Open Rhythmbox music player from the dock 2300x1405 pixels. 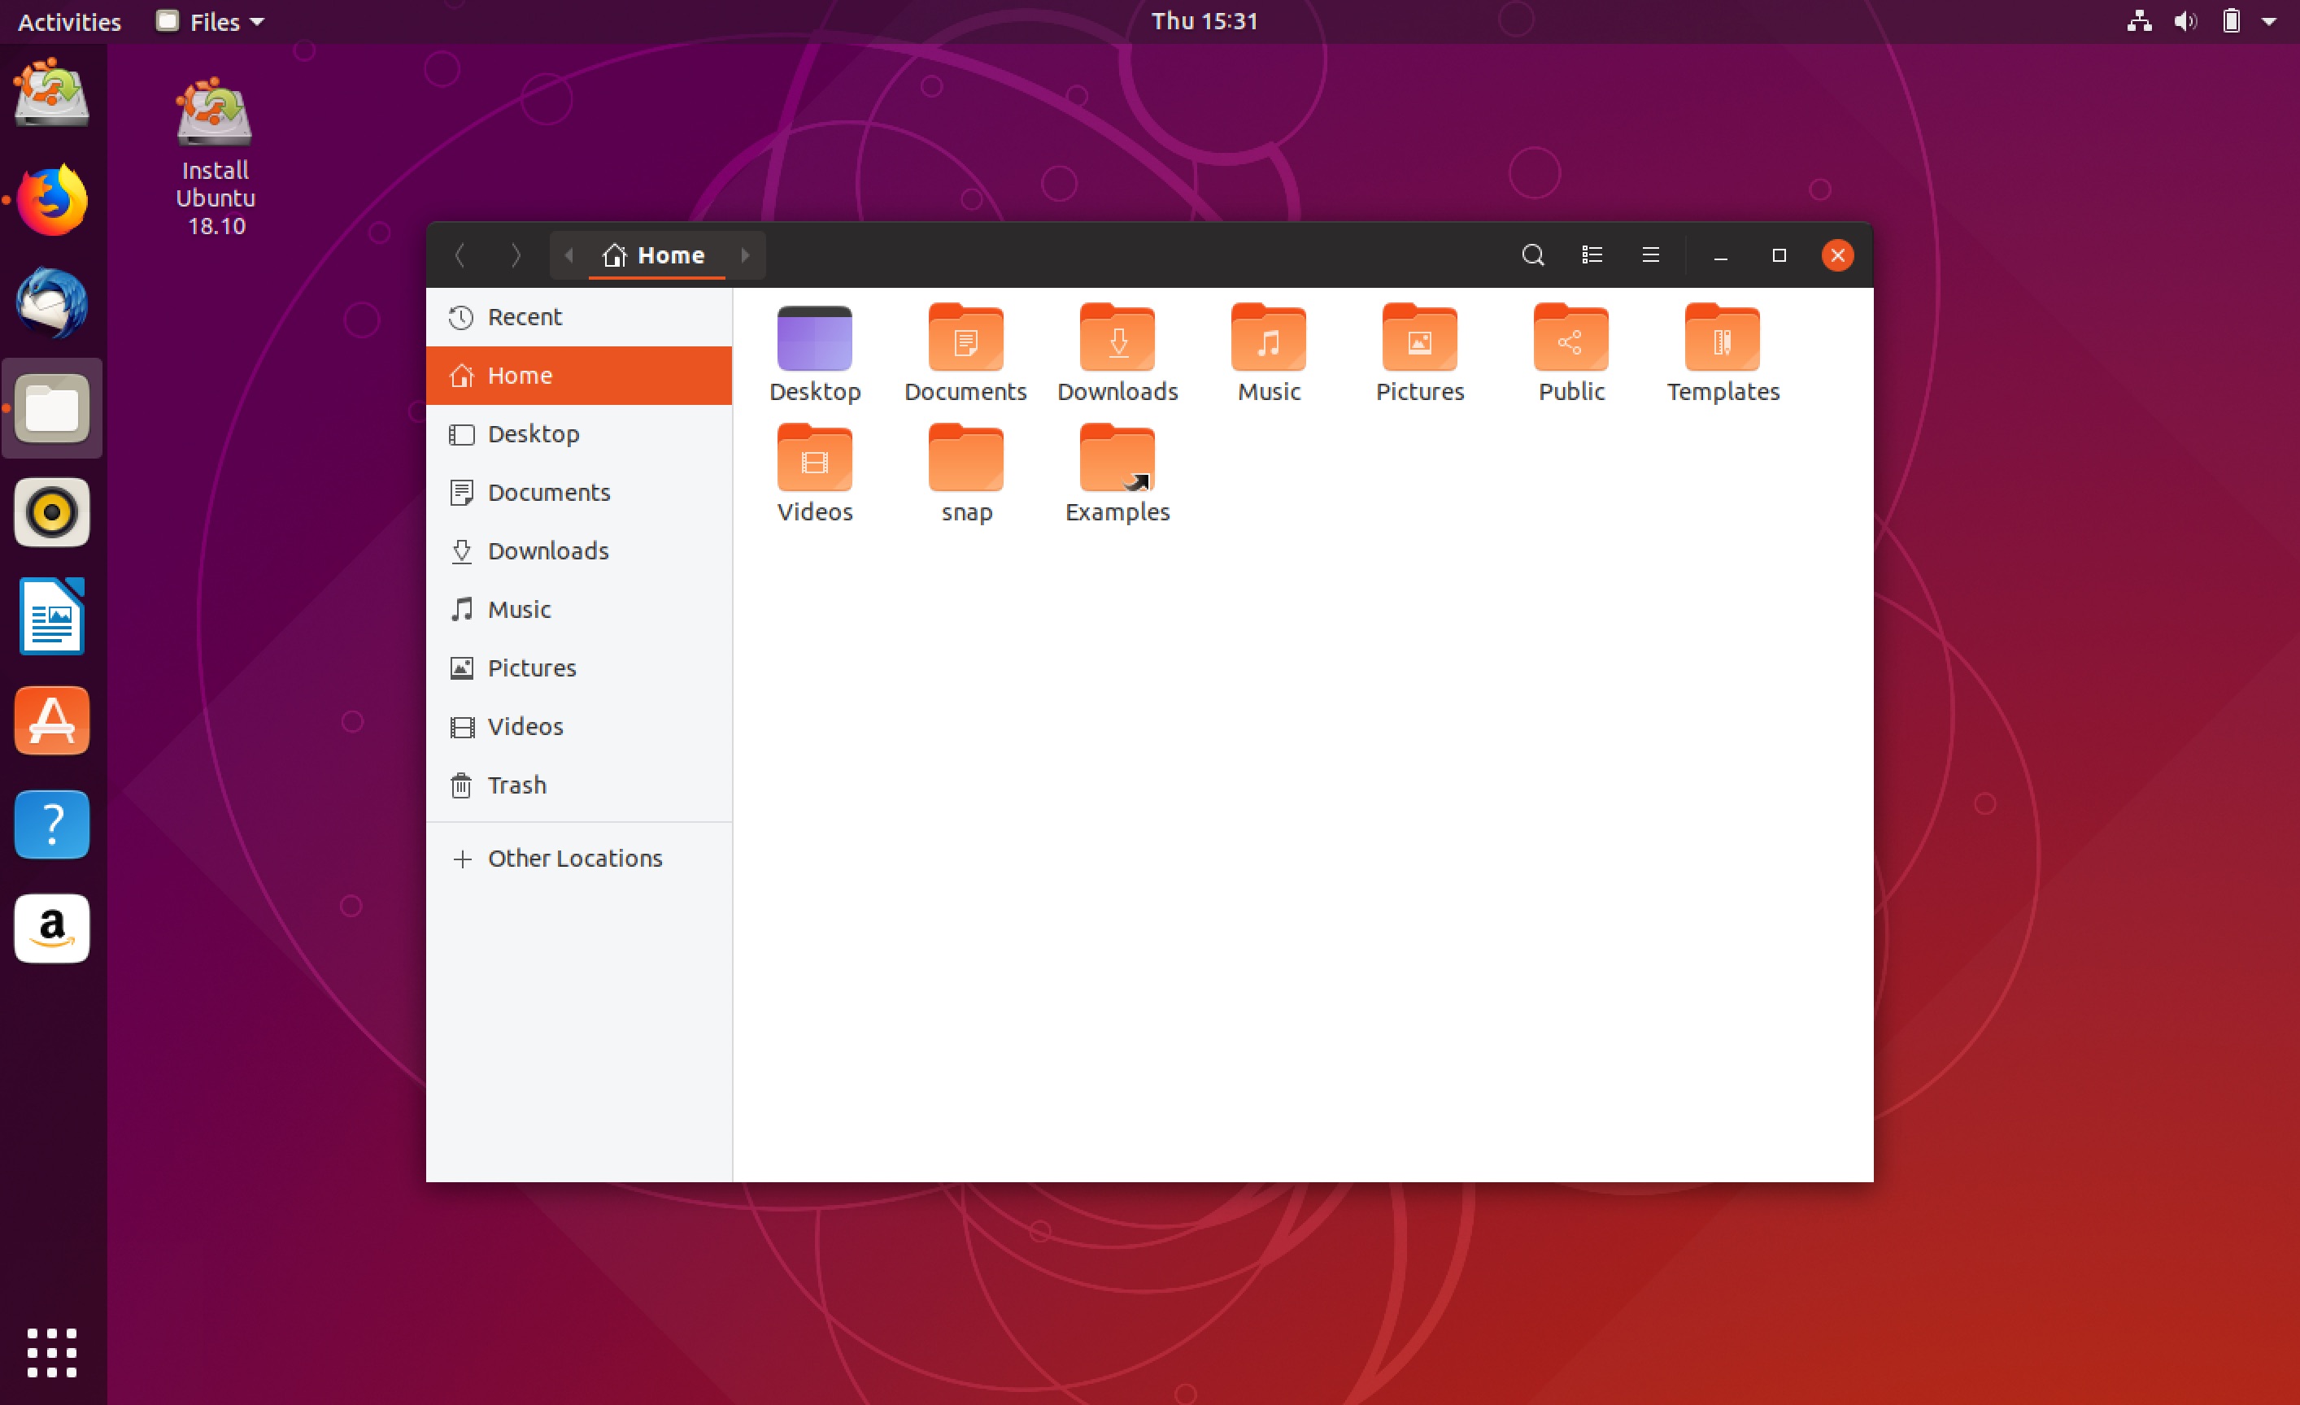coord(51,511)
